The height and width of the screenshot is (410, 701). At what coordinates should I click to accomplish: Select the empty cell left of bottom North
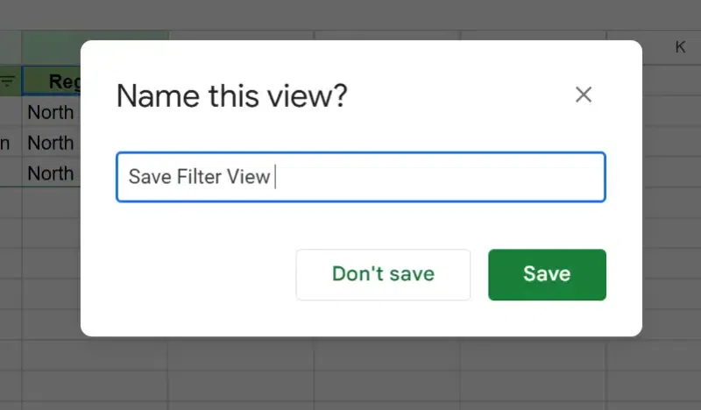[10, 173]
